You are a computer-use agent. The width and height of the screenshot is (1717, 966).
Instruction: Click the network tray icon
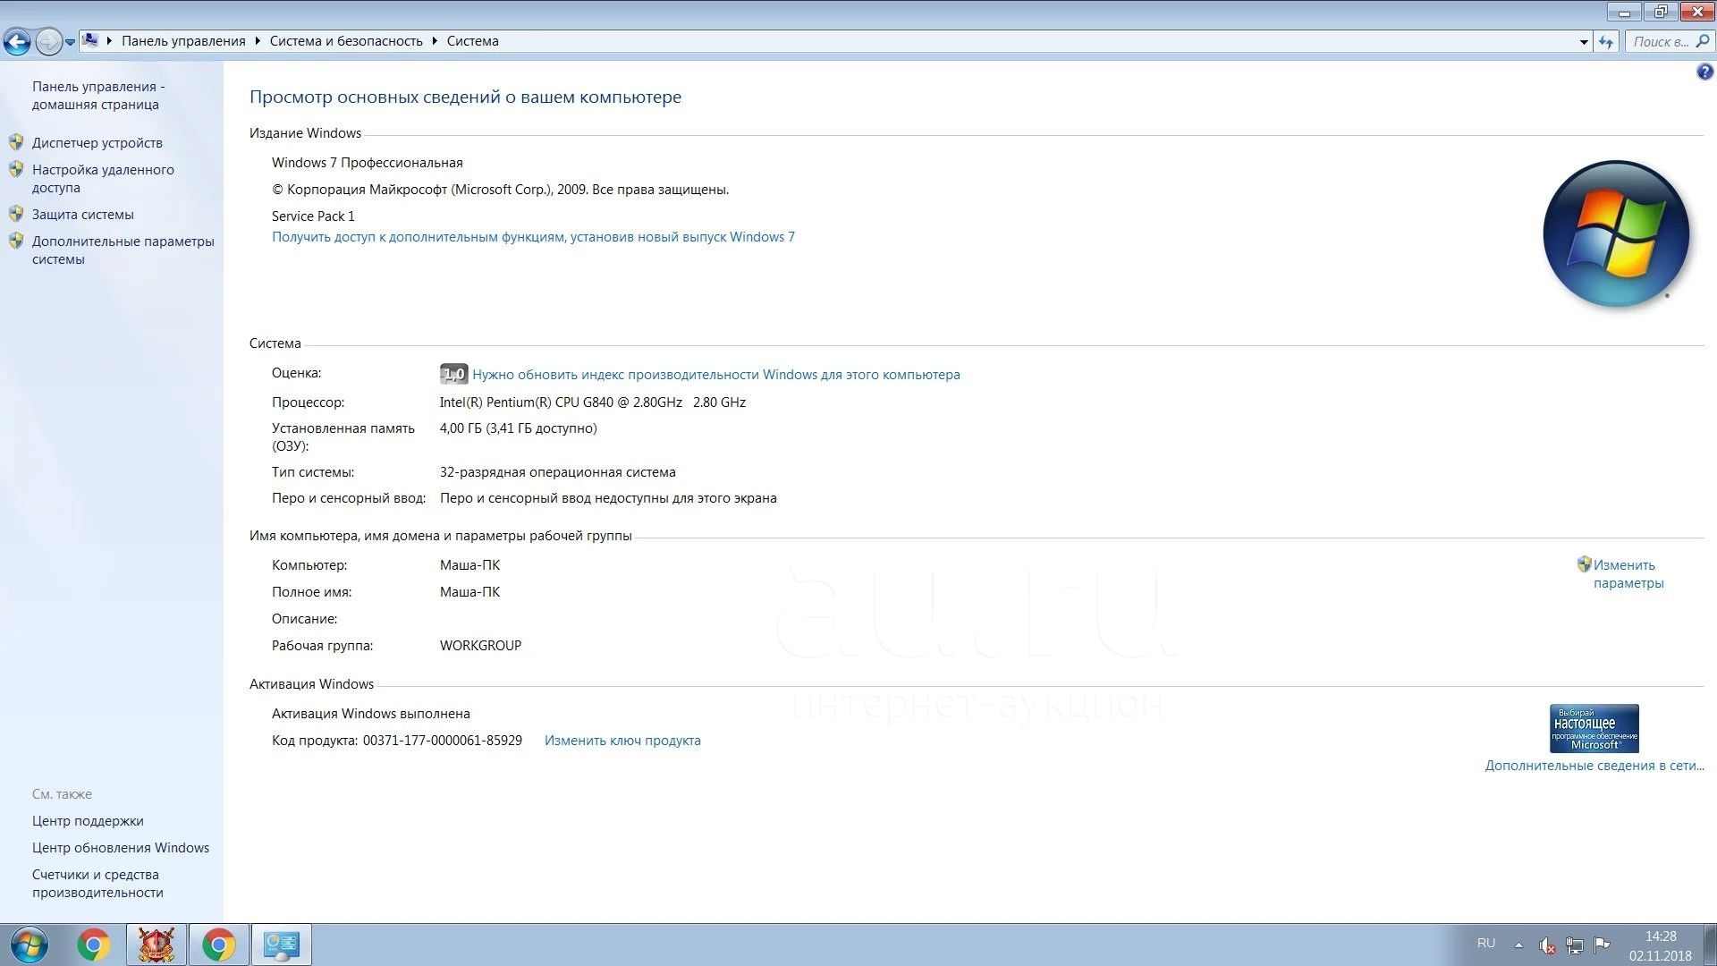1575,945
